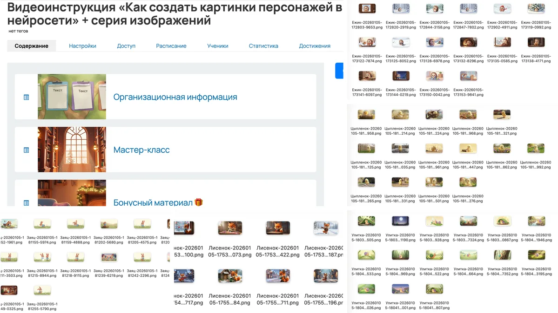Screen dimensions: 558x313
Task: Click the clipboards cover image of Организационная информация
Action: coord(72,97)
